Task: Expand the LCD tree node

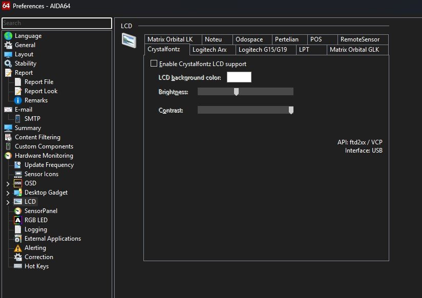Action: [8, 202]
